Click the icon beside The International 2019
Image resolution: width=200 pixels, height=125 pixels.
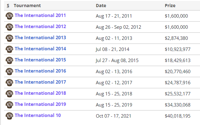[9, 105]
